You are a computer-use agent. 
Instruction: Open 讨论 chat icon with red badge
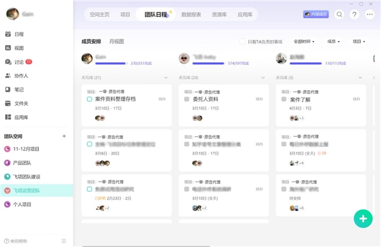coord(8,62)
